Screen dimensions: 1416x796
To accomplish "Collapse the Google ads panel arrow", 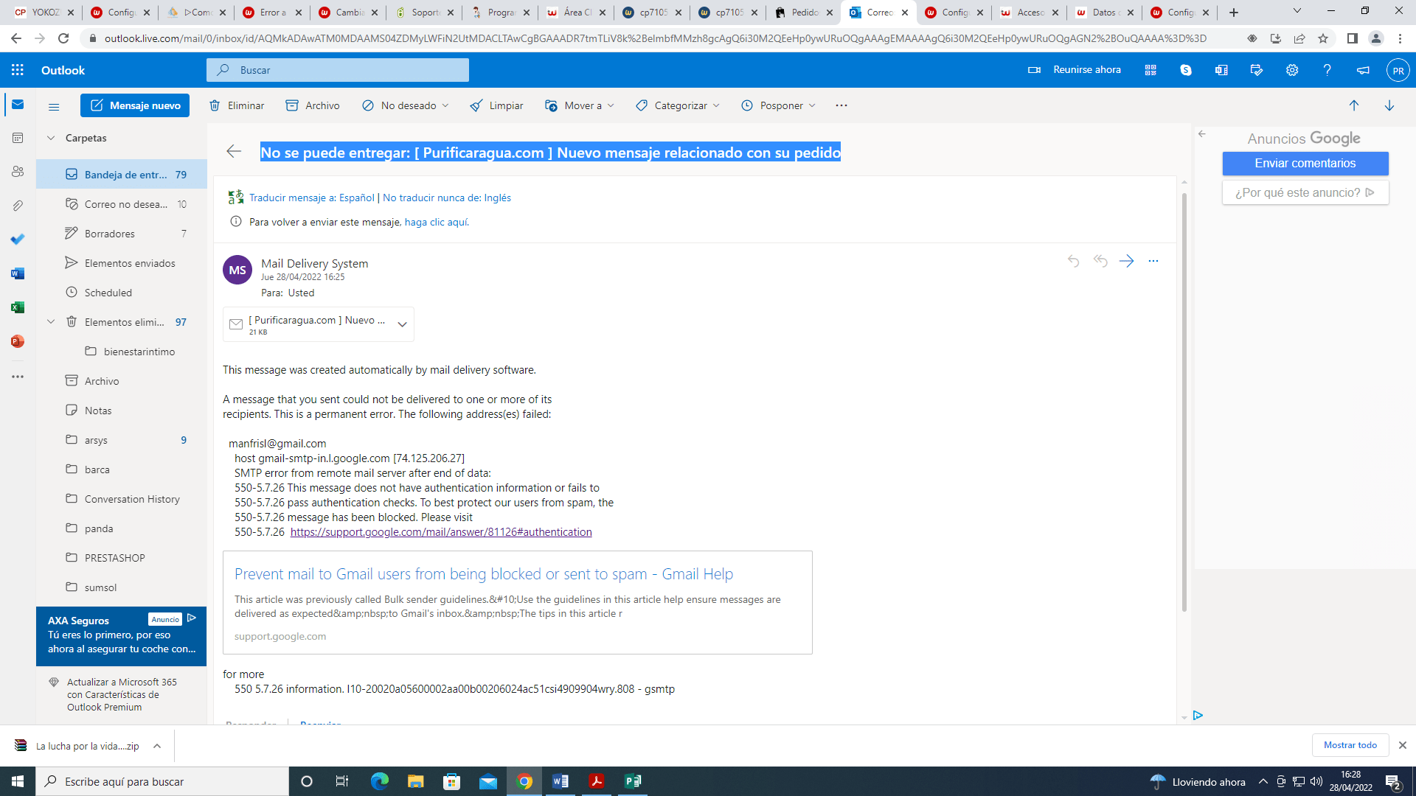I will click(x=1202, y=134).
